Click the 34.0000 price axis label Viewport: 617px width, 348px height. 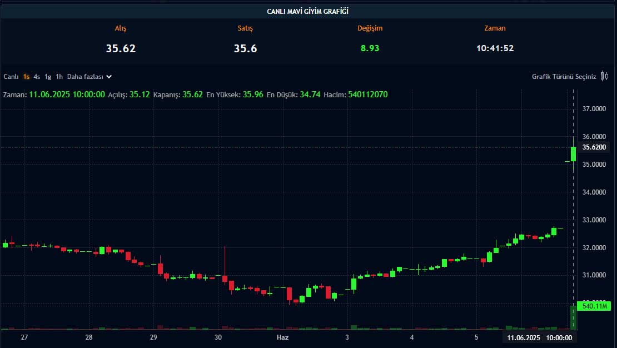[x=594, y=192]
